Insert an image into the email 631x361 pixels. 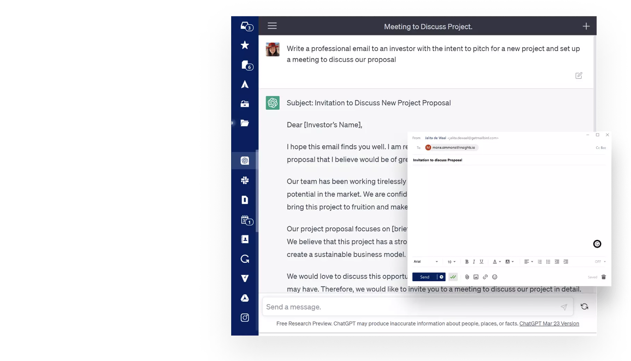click(x=476, y=277)
